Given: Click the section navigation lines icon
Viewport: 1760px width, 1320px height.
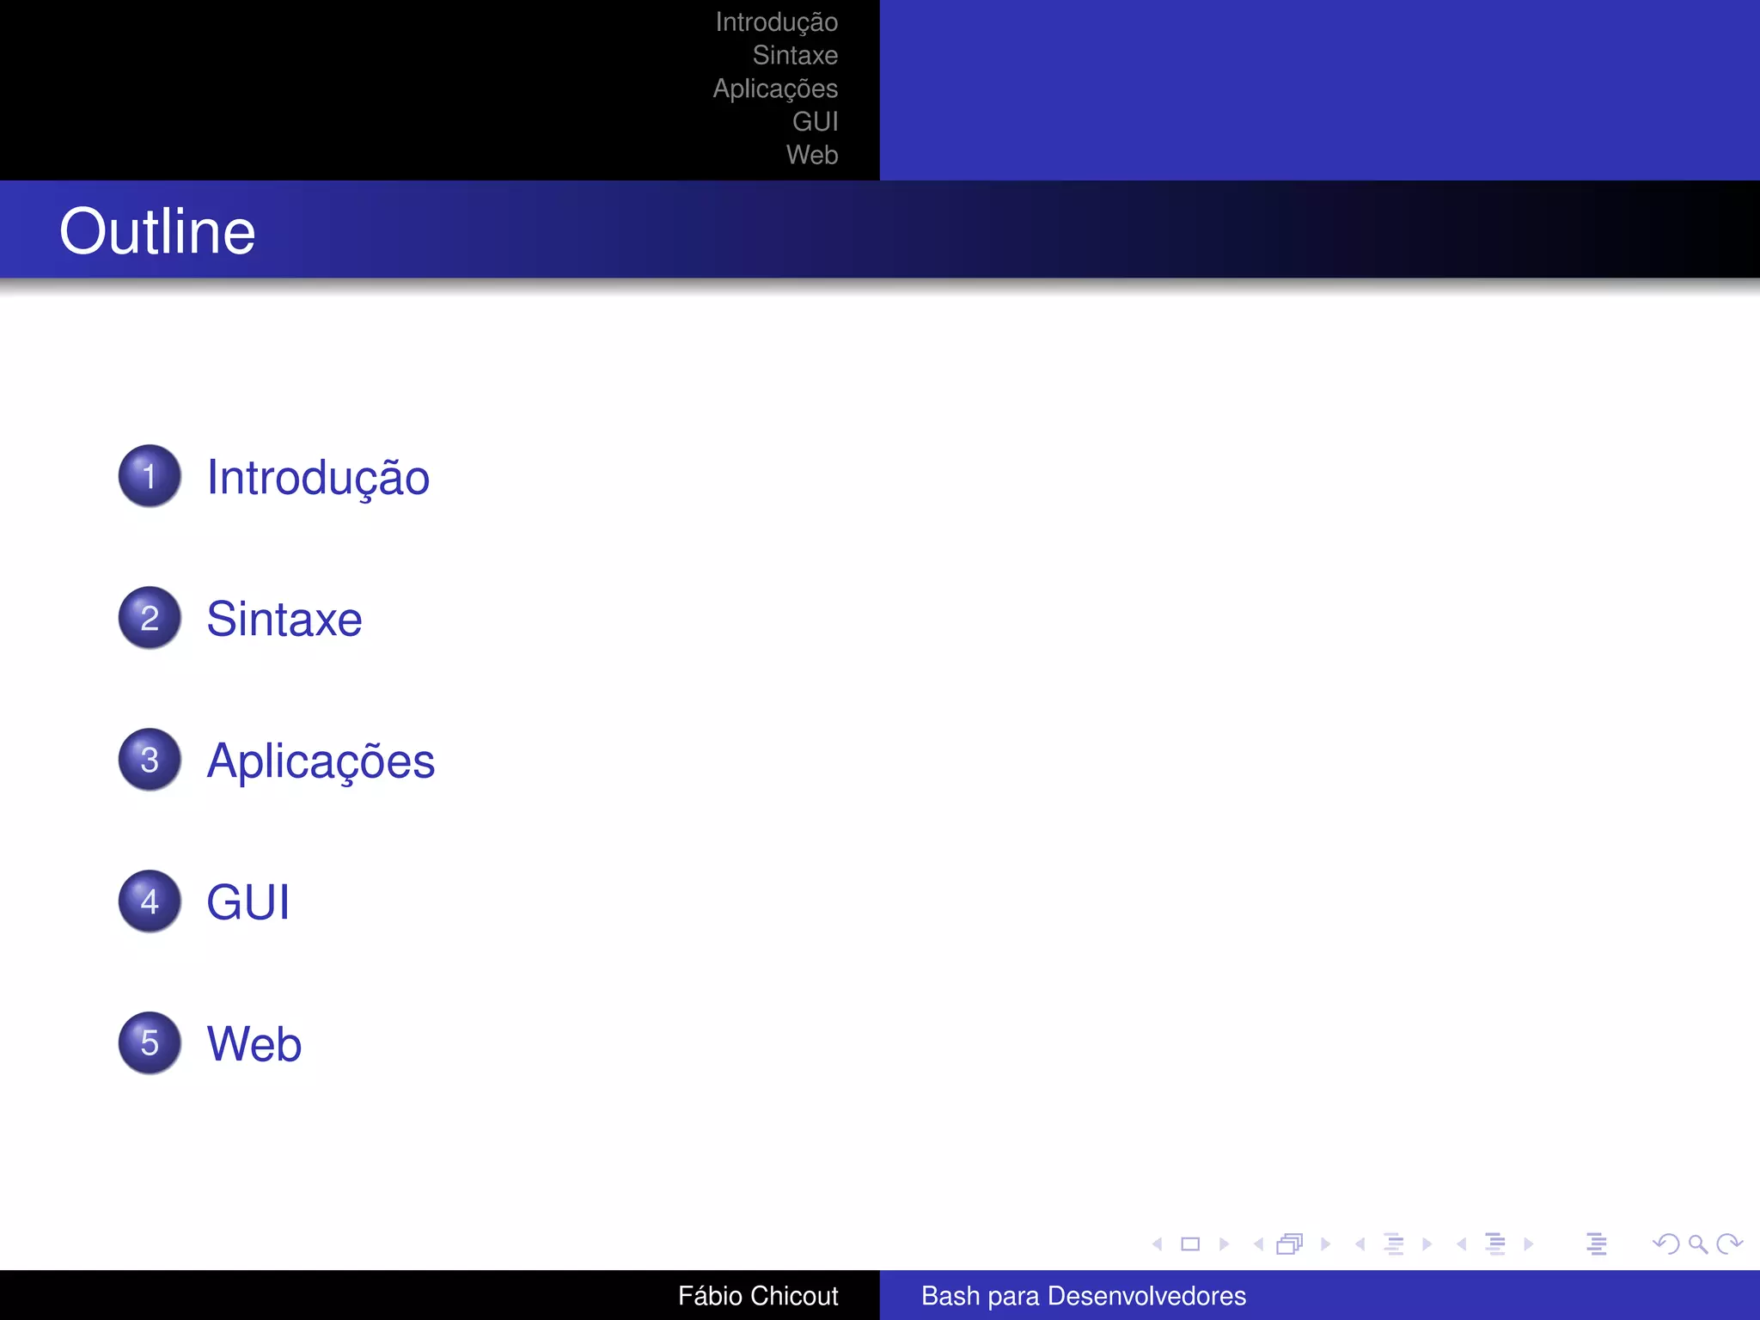Looking at the screenshot, I should coord(1495,1244).
